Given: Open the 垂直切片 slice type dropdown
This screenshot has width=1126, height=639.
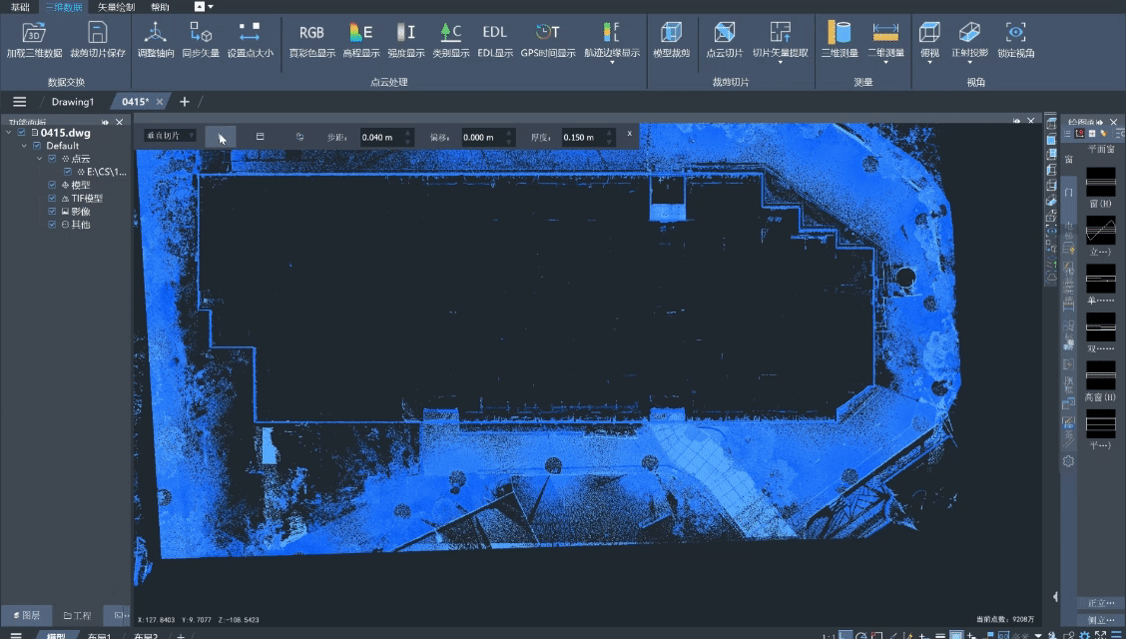Looking at the screenshot, I should [170, 136].
